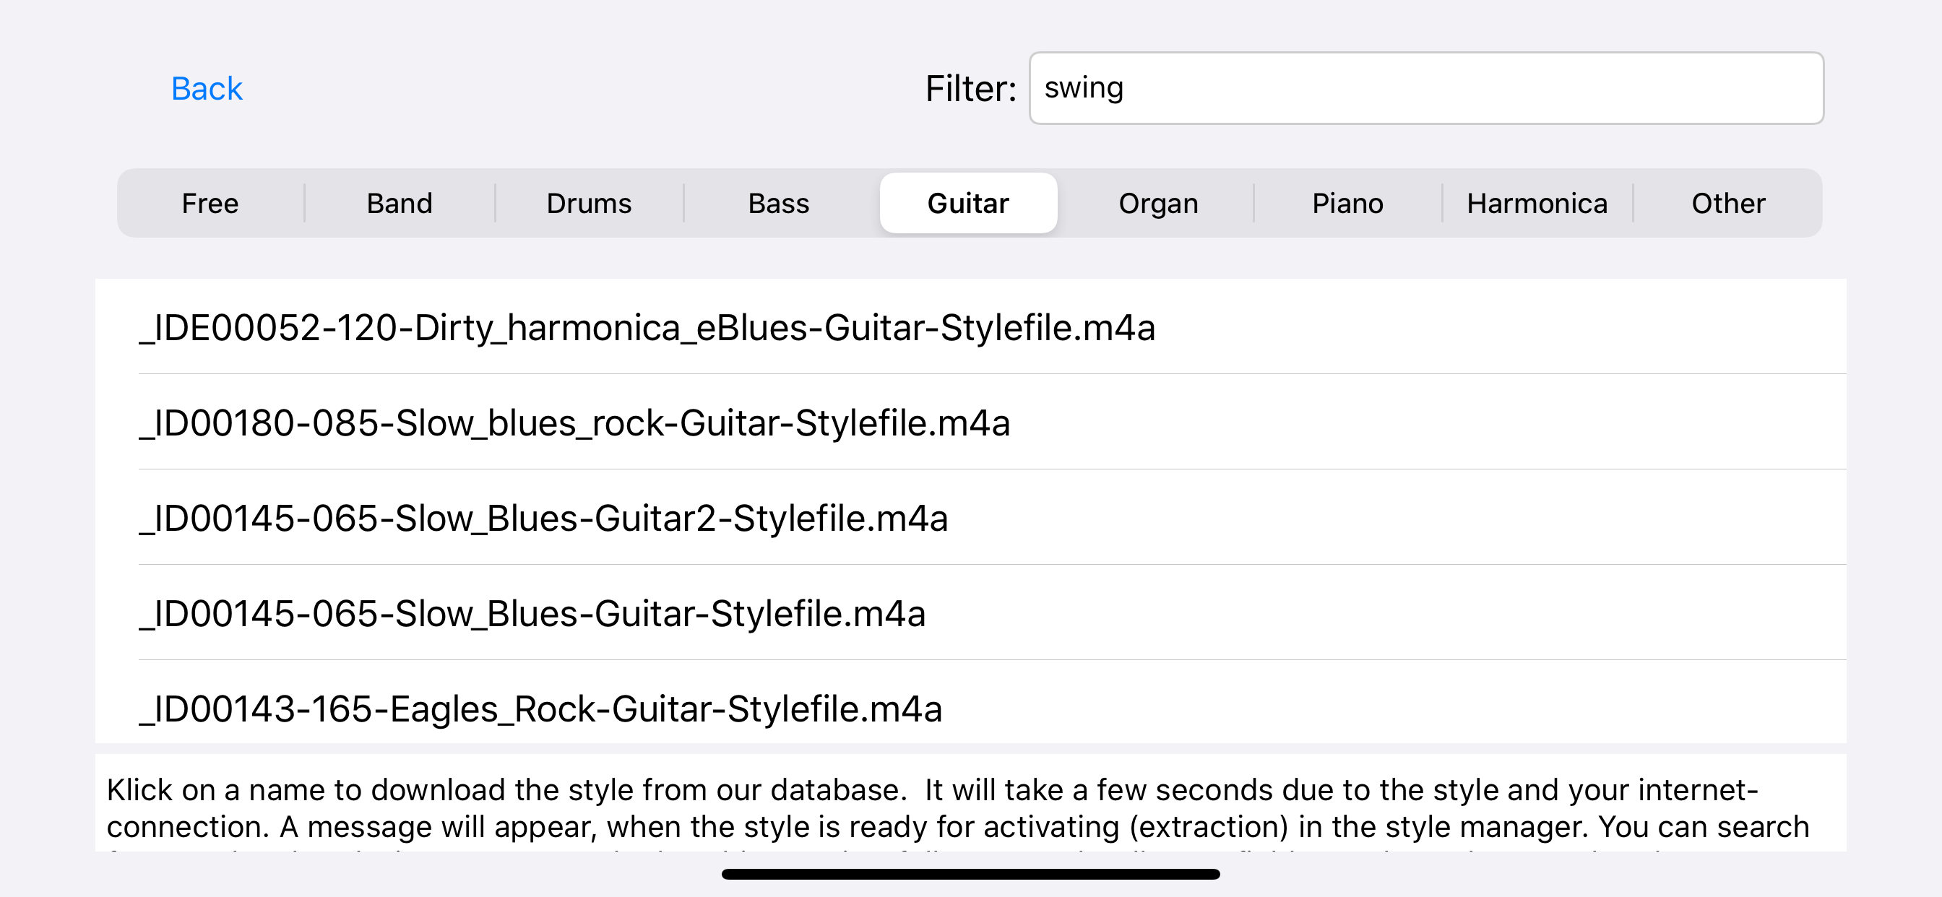Select the Guitar segment tab
1942x897 pixels.
pyautogui.click(x=968, y=204)
